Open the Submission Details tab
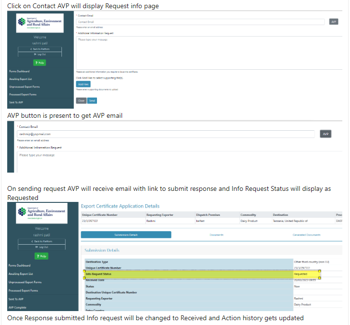This screenshot has height=325, width=350. (x=126, y=235)
